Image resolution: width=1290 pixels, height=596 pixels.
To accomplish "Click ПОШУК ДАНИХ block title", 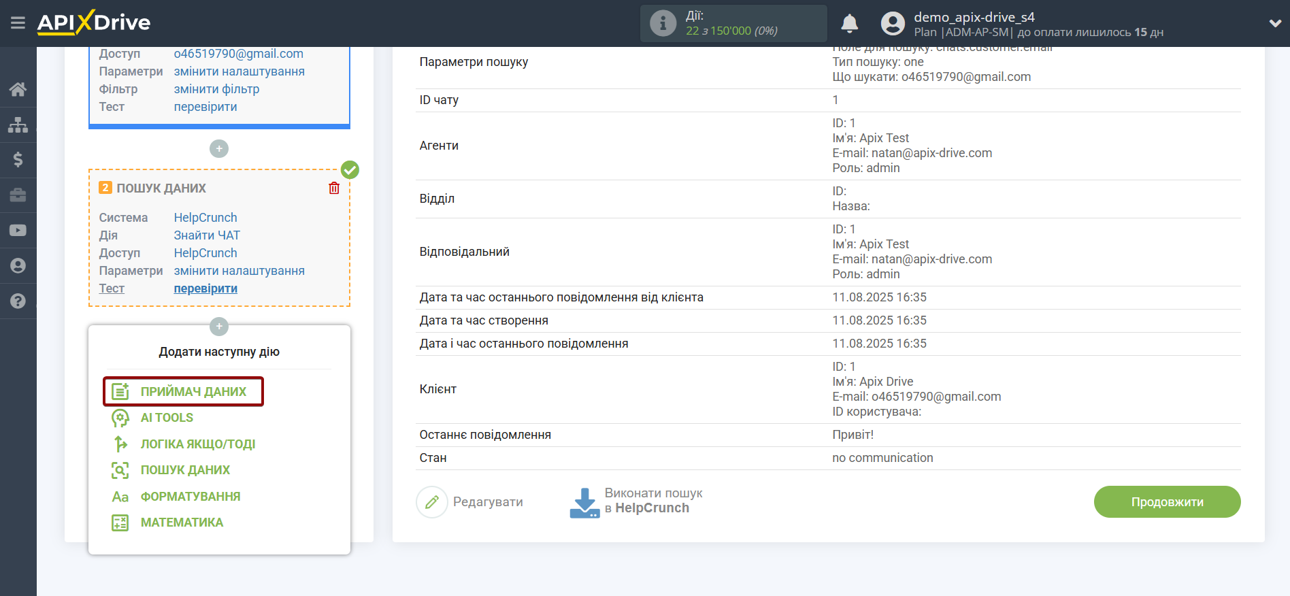I will (161, 188).
